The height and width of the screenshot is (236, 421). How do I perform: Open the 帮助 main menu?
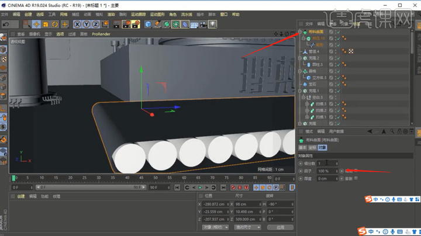[236, 15]
